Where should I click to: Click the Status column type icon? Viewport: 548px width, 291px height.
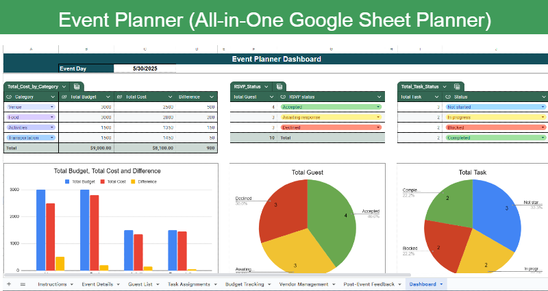(449, 97)
